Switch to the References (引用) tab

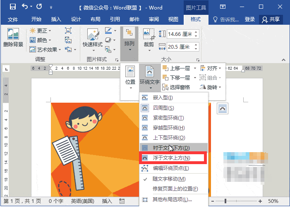pos(115,19)
